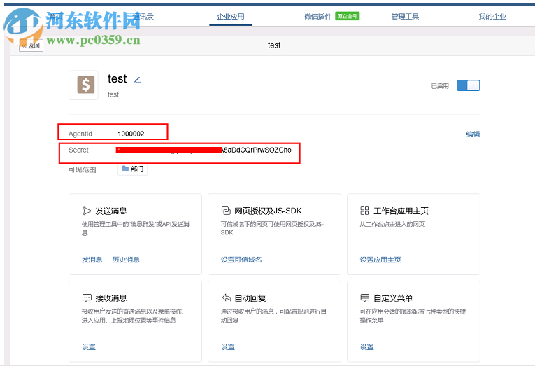Click the Secret value text

204,150
